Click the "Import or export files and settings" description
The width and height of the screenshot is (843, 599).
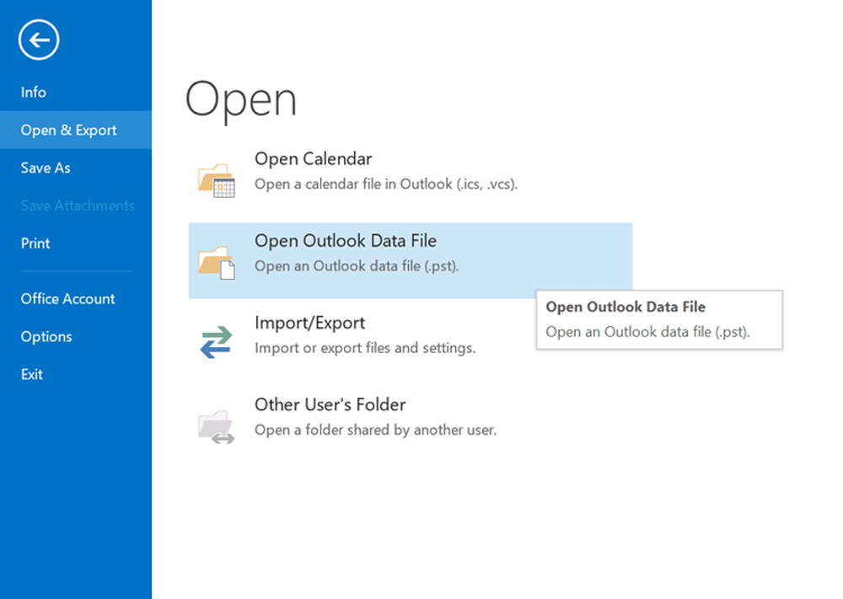pyautogui.click(x=364, y=348)
